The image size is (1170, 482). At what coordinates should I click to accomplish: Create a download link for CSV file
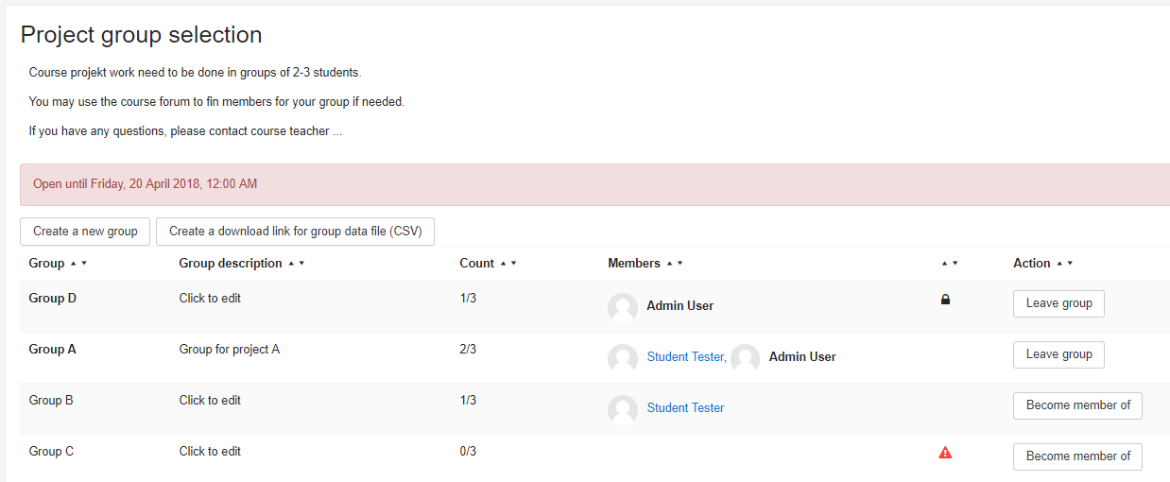(x=295, y=232)
